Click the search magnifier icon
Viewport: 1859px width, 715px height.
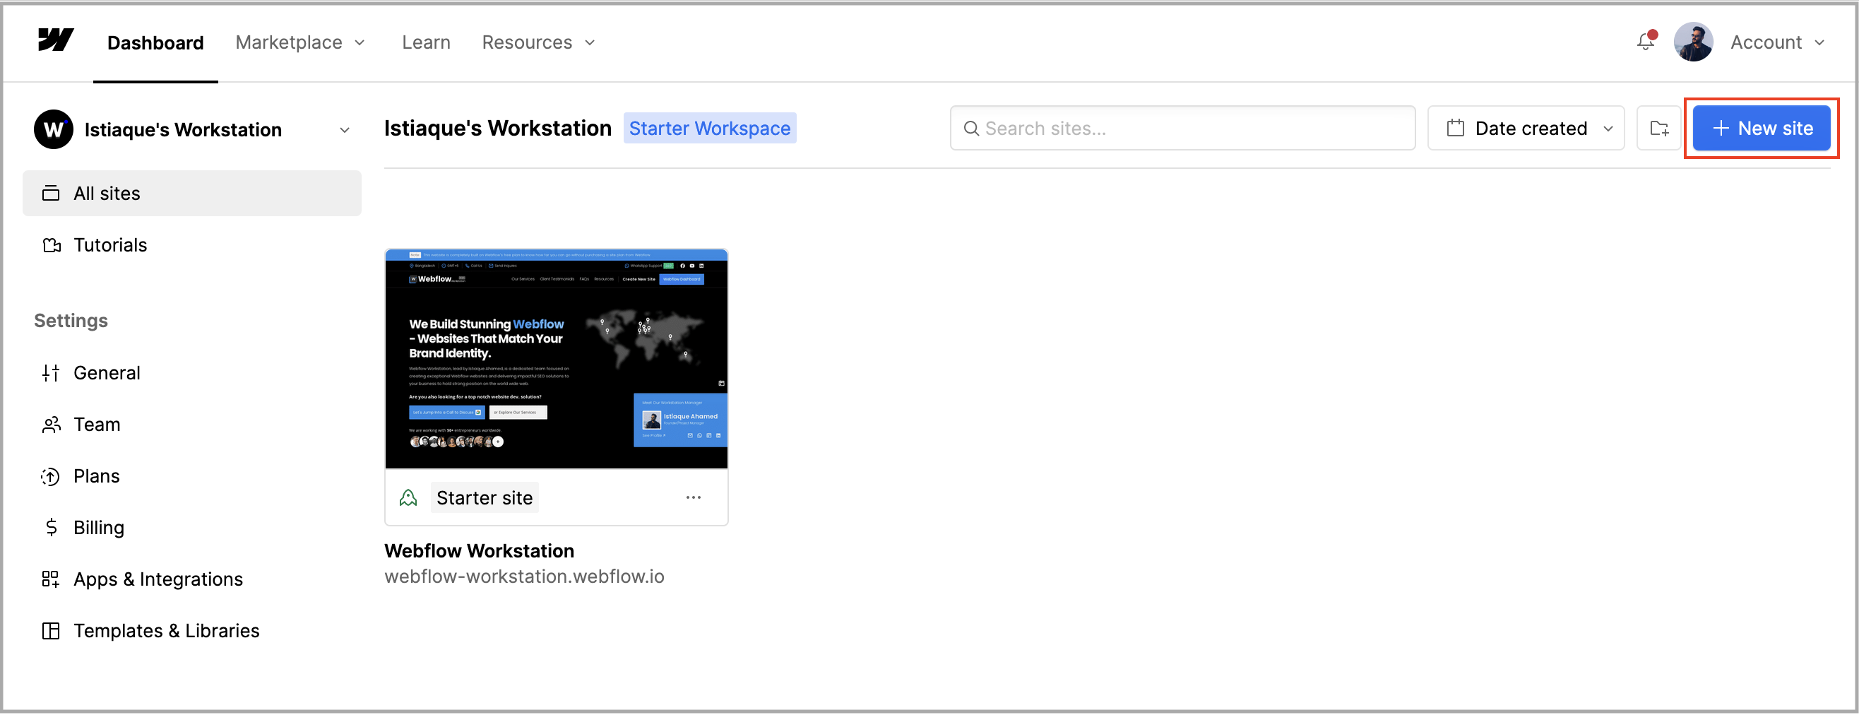[x=971, y=129]
